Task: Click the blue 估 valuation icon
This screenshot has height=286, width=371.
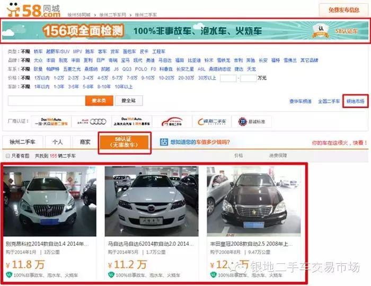Action: click(164, 142)
